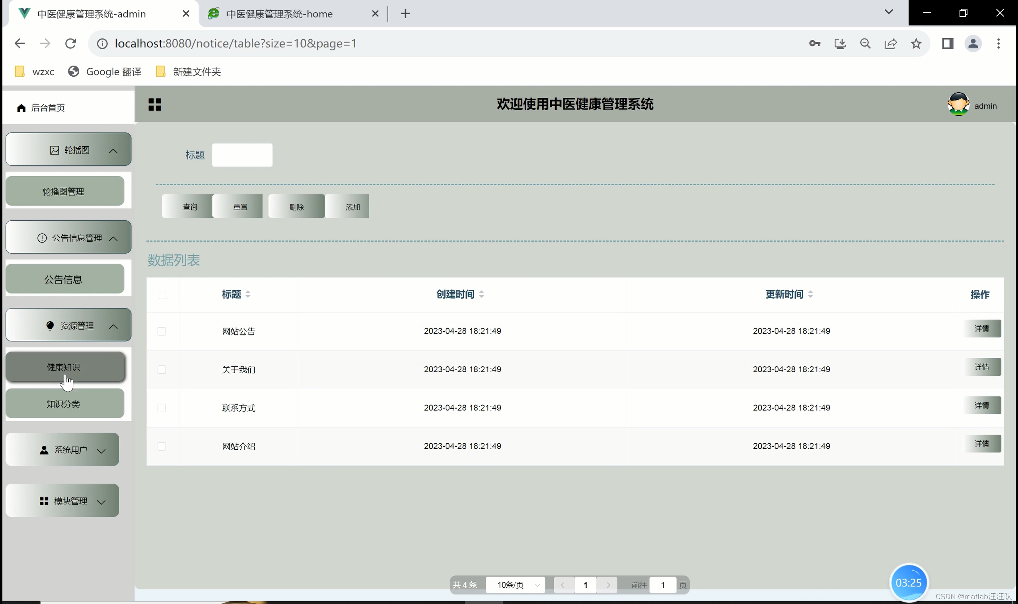
Task: Open the 10条/页 page size dropdown
Action: (516, 585)
